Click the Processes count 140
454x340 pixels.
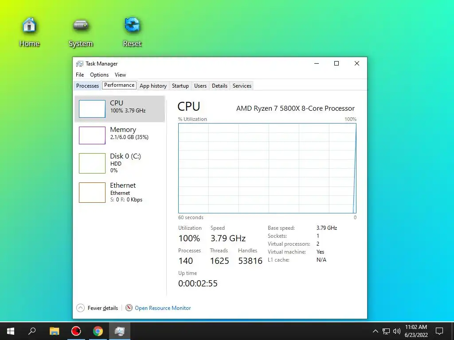186,261
